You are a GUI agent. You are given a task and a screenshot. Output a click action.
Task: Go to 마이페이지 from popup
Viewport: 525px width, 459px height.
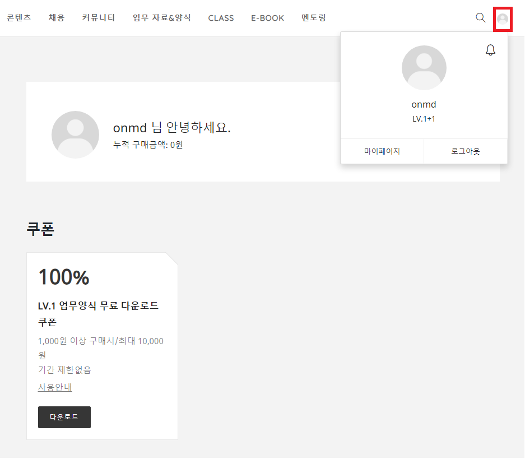(382, 151)
